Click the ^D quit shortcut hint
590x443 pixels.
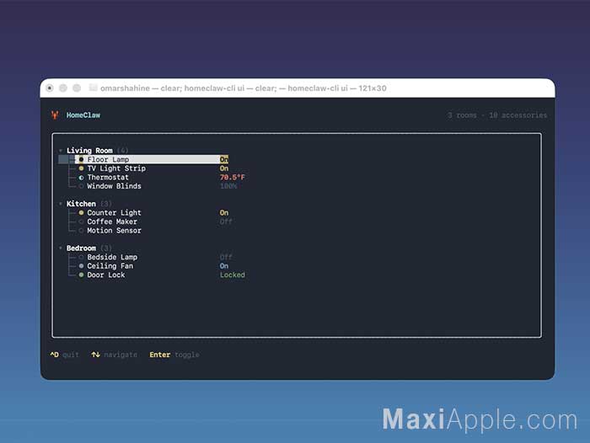coord(64,355)
